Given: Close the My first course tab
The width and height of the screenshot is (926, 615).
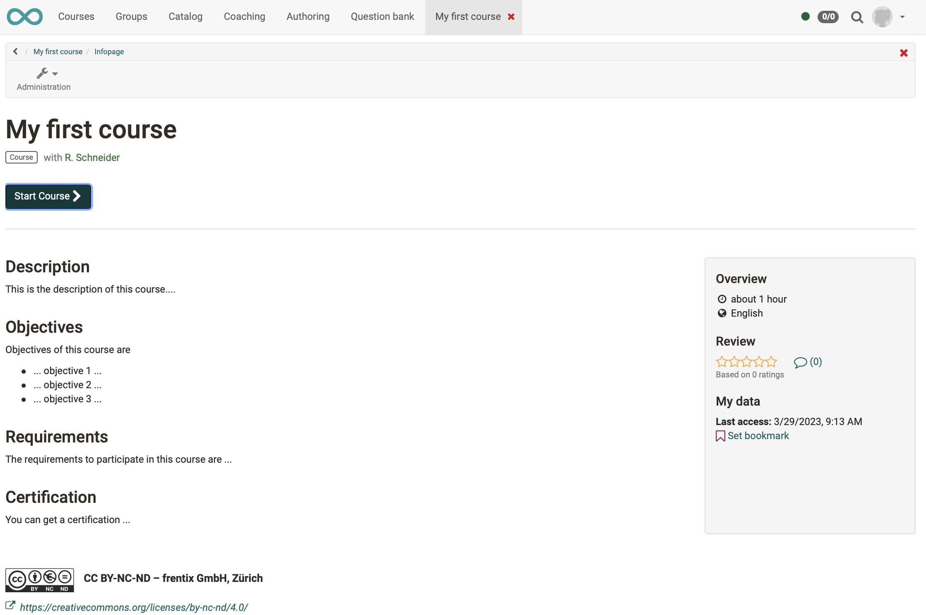Looking at the screenshot, I should coord(511,17).
